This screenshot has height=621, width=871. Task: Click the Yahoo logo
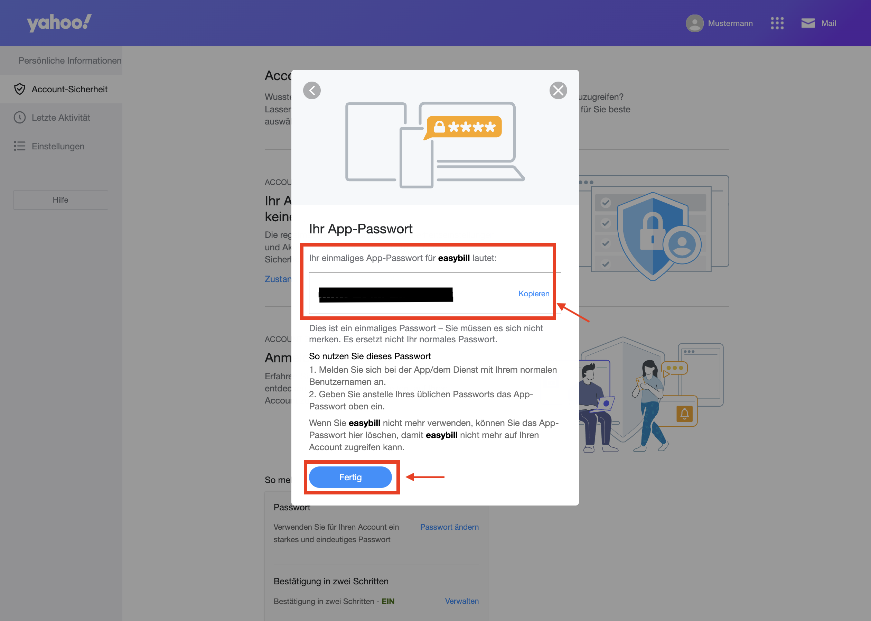click(x=59, y=23)
